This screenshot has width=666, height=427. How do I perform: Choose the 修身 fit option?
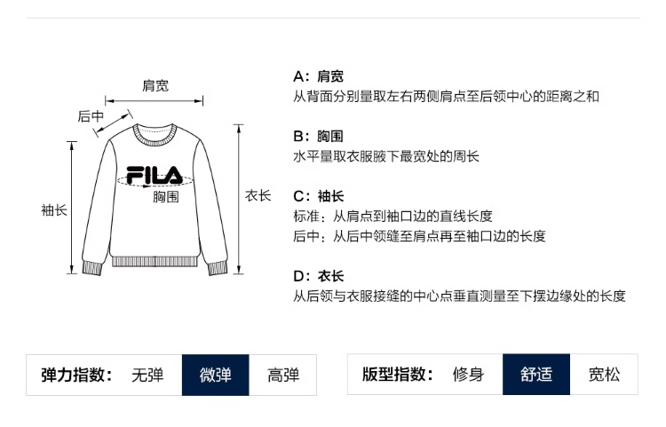[x=468, y=375]
